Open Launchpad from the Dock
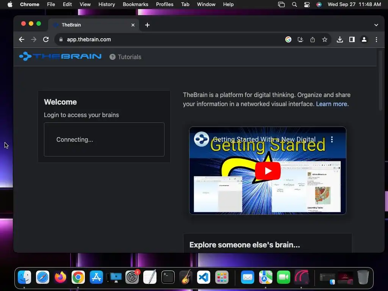Image resolution: width=388 pixels, height=291 pixels. tap(222, 277)
